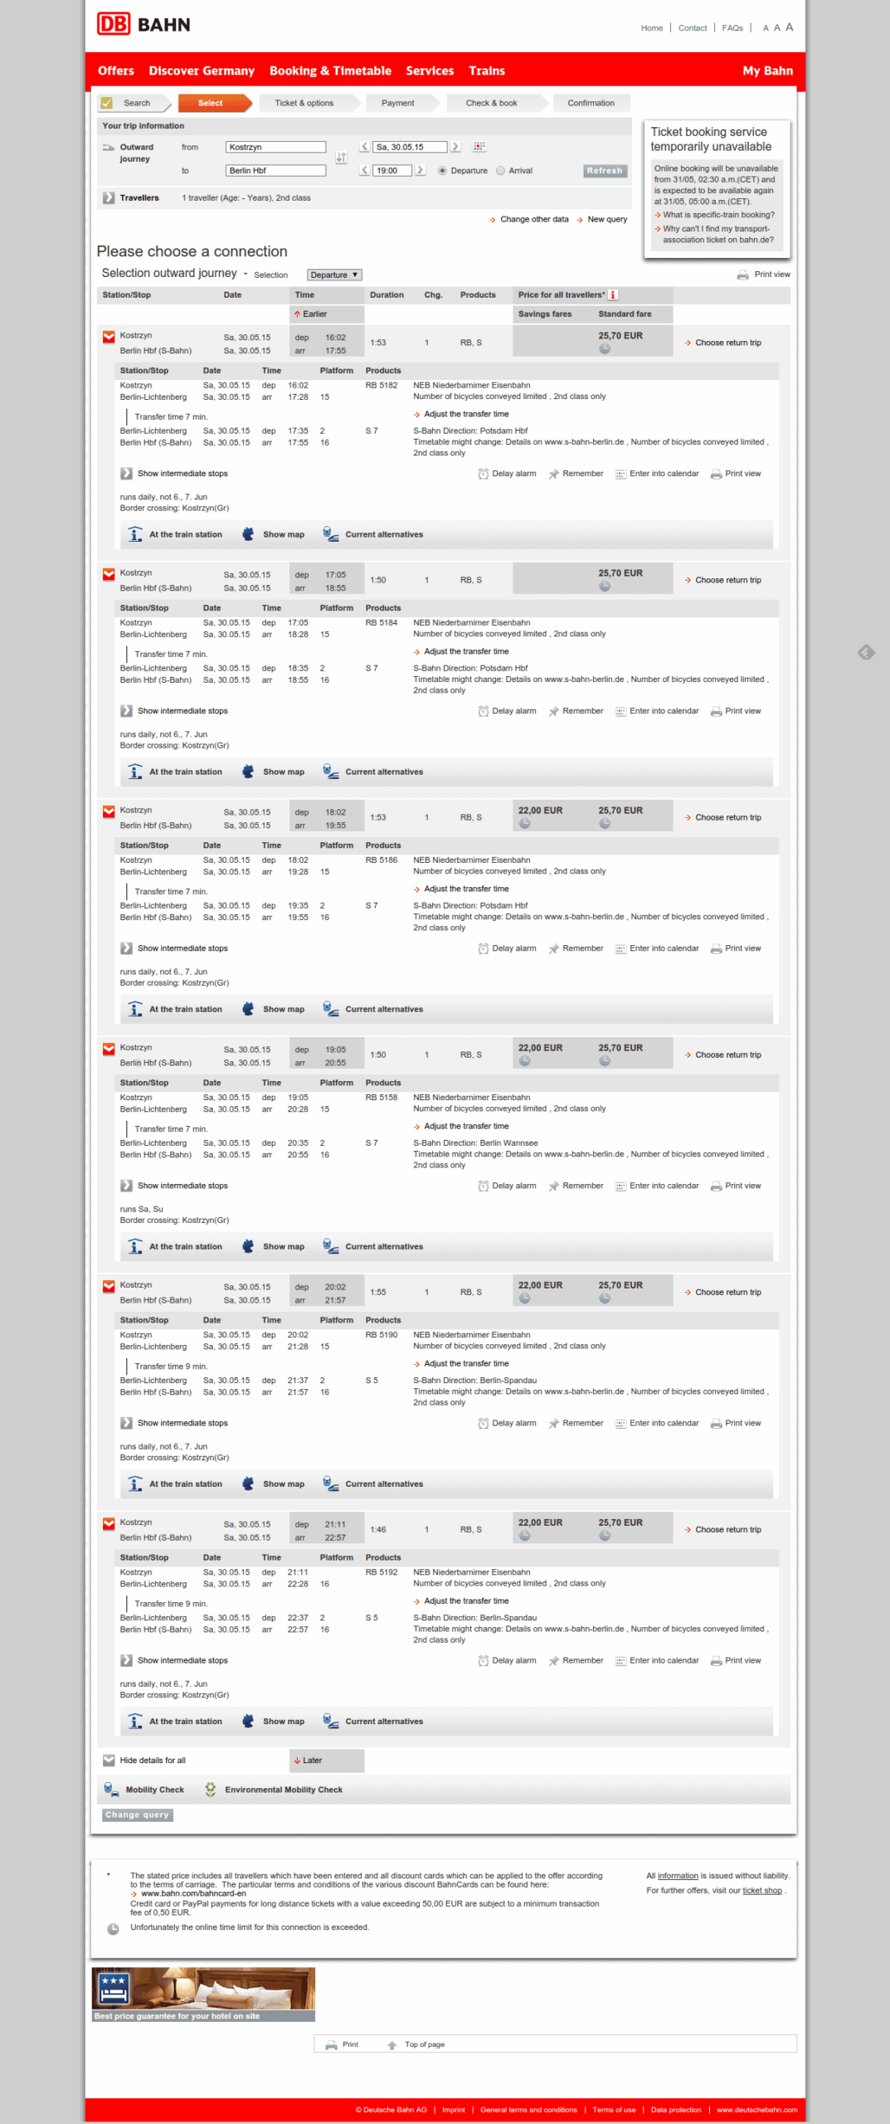The width and height of the screenshot is (890, 2124).
Task: Open Print view of 16:02 connection
Action: tap(736, 474)
